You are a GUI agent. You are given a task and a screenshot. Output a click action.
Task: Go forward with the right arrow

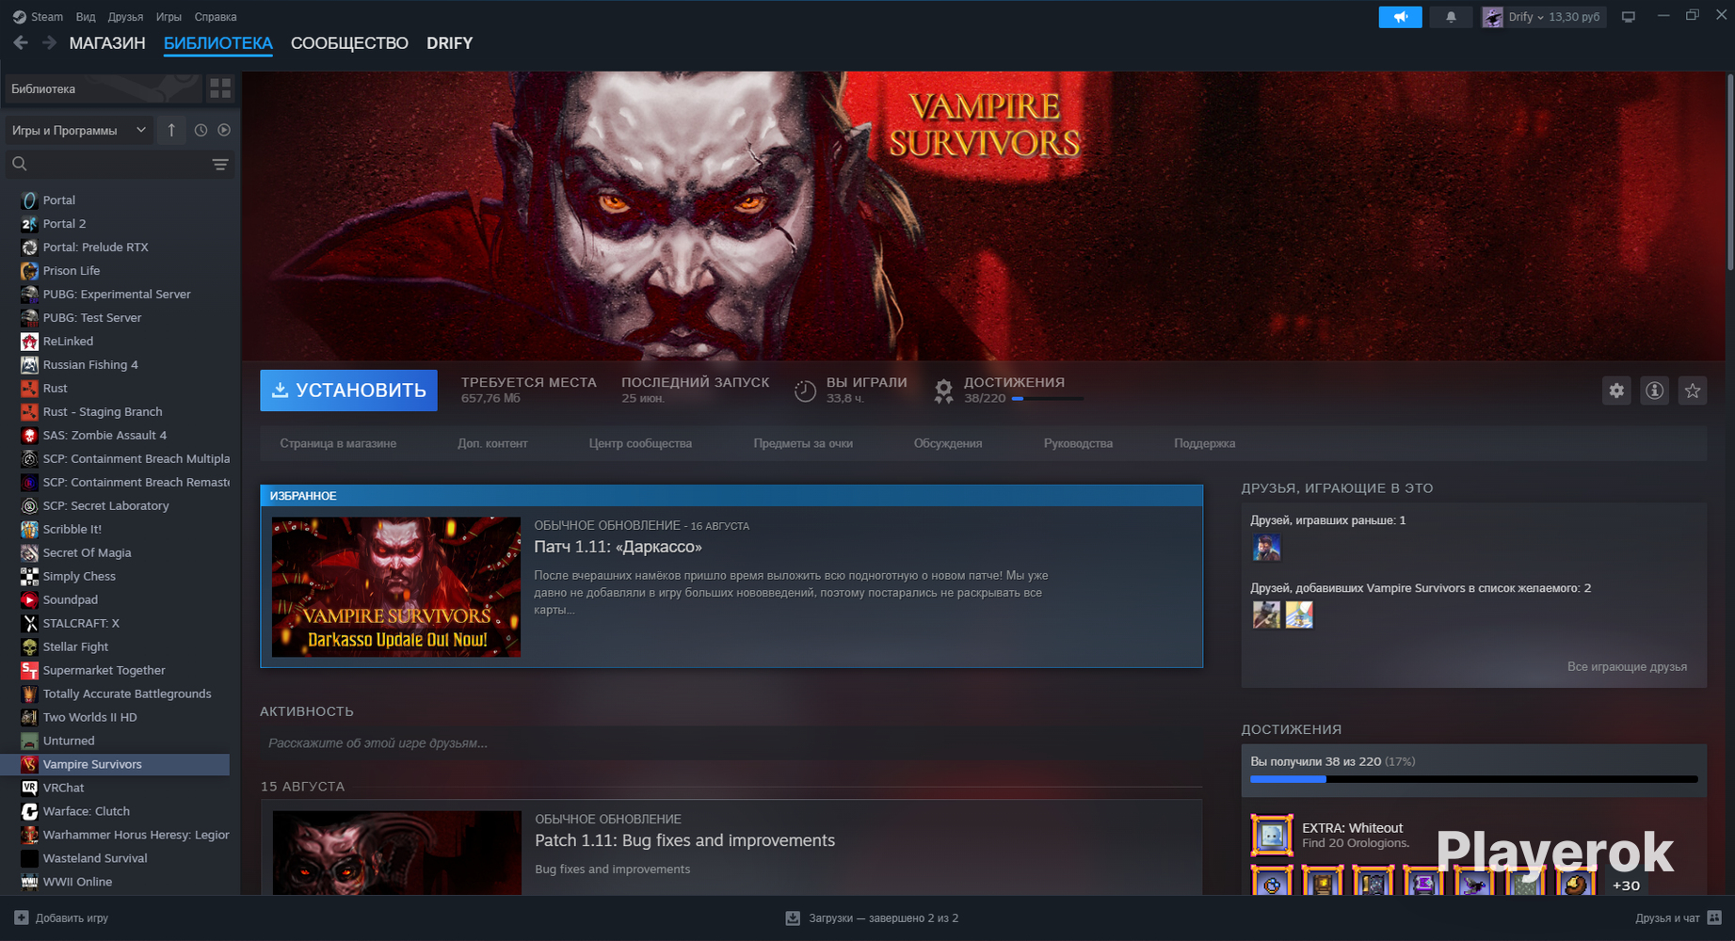pyautogui.click(x=50, y=43)
